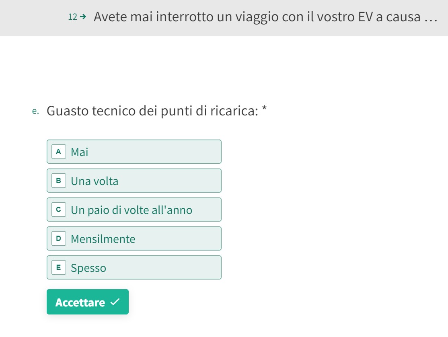This screenshot has width=448, height=337.
Task: Click the arrow icon after number 12
Action: 83,17
